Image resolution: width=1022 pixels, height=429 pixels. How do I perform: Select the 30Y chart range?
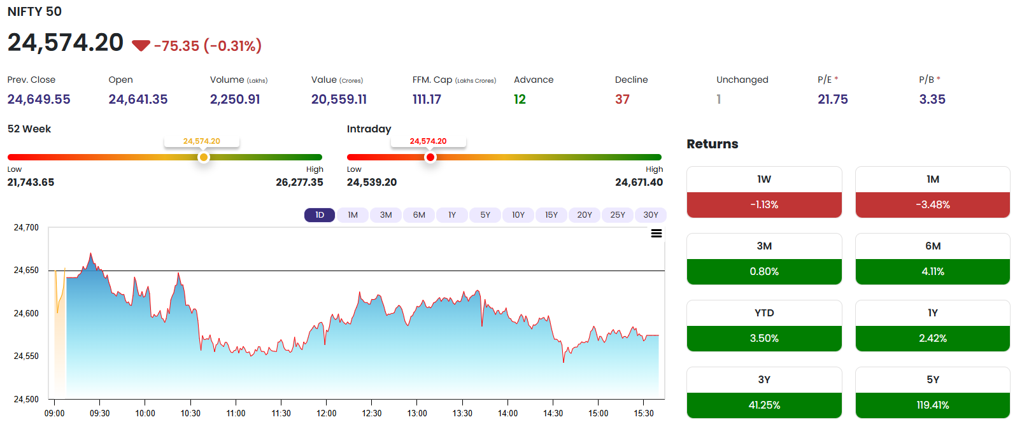651,215
